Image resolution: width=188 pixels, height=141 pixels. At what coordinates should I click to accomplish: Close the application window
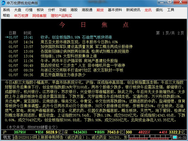tap(183, 3)
